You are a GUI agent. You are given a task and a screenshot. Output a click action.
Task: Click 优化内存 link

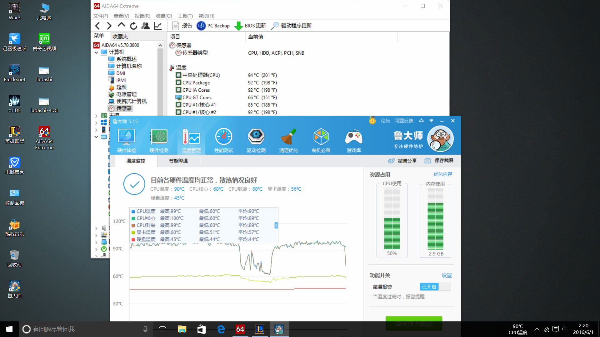tap(443, 174)
